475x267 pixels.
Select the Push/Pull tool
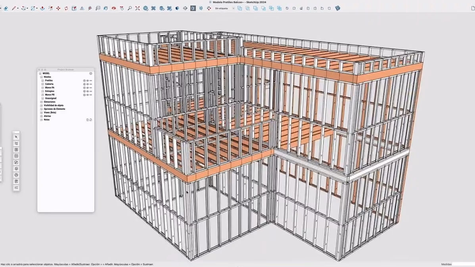pos(42,8)
